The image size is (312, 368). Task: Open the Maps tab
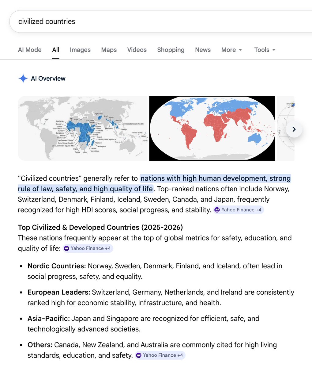tap(109, 50)
